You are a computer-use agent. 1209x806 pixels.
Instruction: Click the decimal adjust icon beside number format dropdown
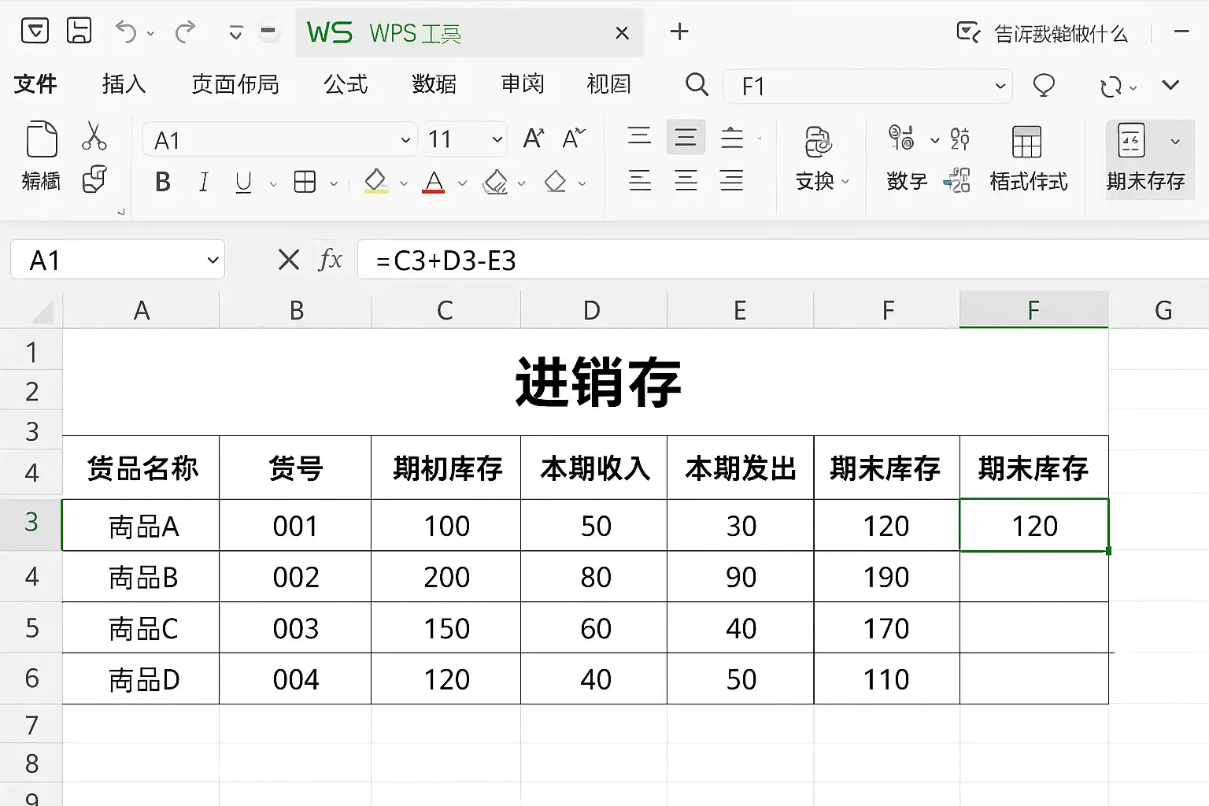click(x=960, y=139)
